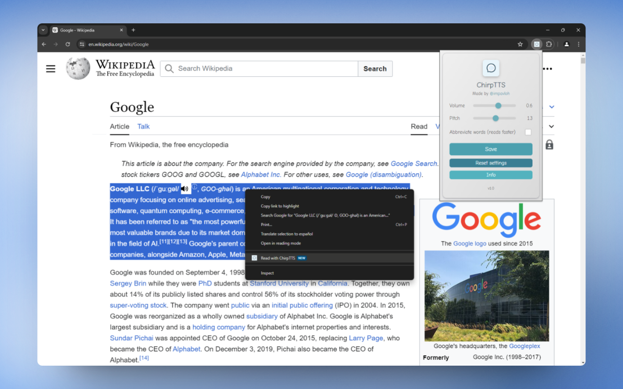Open the browser Extensions puzzle piece icon
This screenshot has width=623, height=389.
[x=550, y=44]
